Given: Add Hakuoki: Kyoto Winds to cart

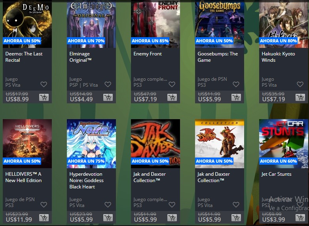Looking at the screenshot, I should pos(300,97).
